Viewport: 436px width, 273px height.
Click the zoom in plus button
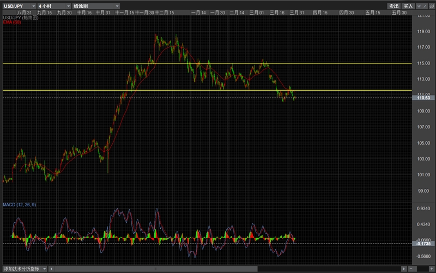432,269
